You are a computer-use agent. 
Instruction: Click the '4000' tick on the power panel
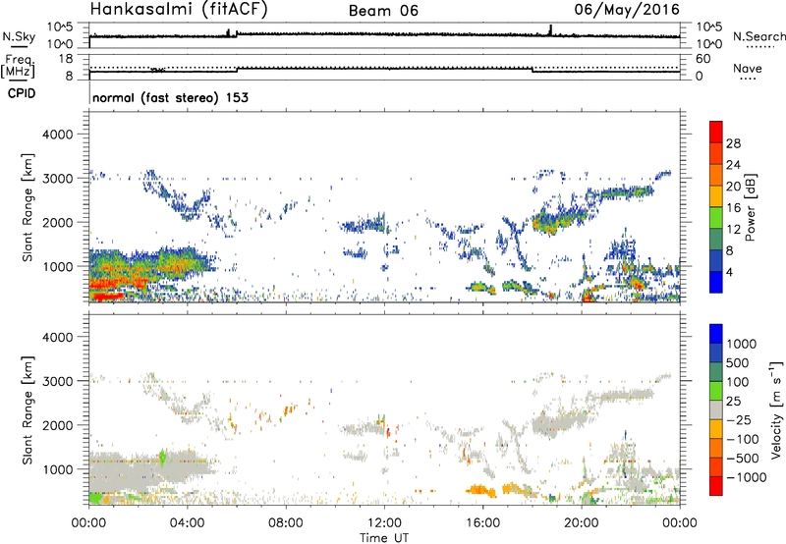[58, 135]
